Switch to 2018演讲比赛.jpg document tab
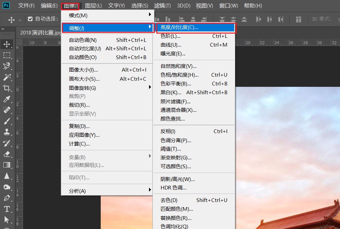 click(41, 33)
